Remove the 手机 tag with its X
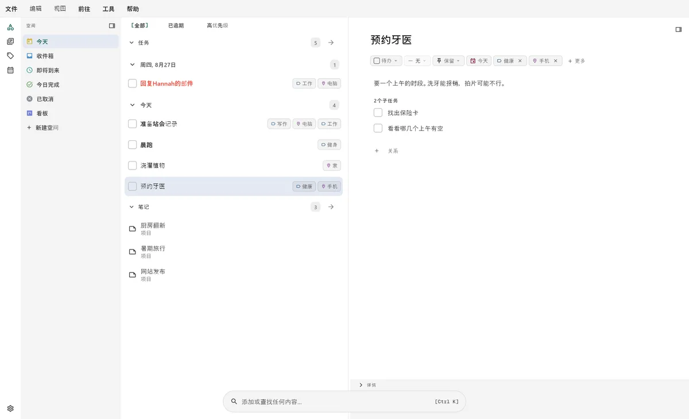689x419 pixels. 555,61
